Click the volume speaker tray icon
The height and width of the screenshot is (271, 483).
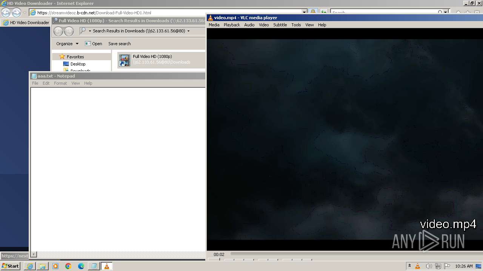pyautogui.click(x=429, y=266)
